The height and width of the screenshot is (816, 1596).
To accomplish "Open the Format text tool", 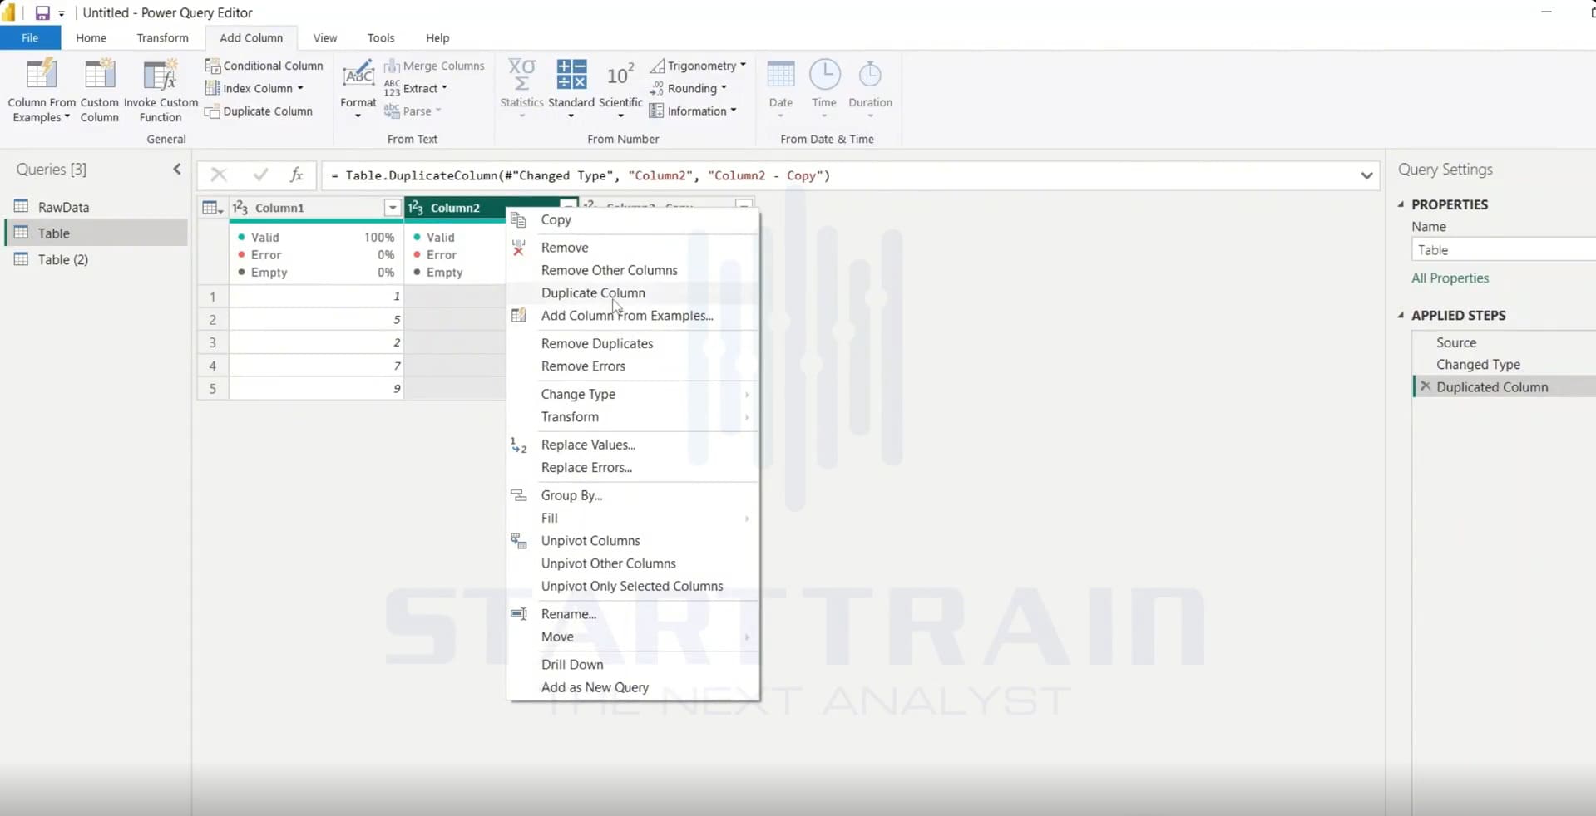I will click(x=358, y=88).
